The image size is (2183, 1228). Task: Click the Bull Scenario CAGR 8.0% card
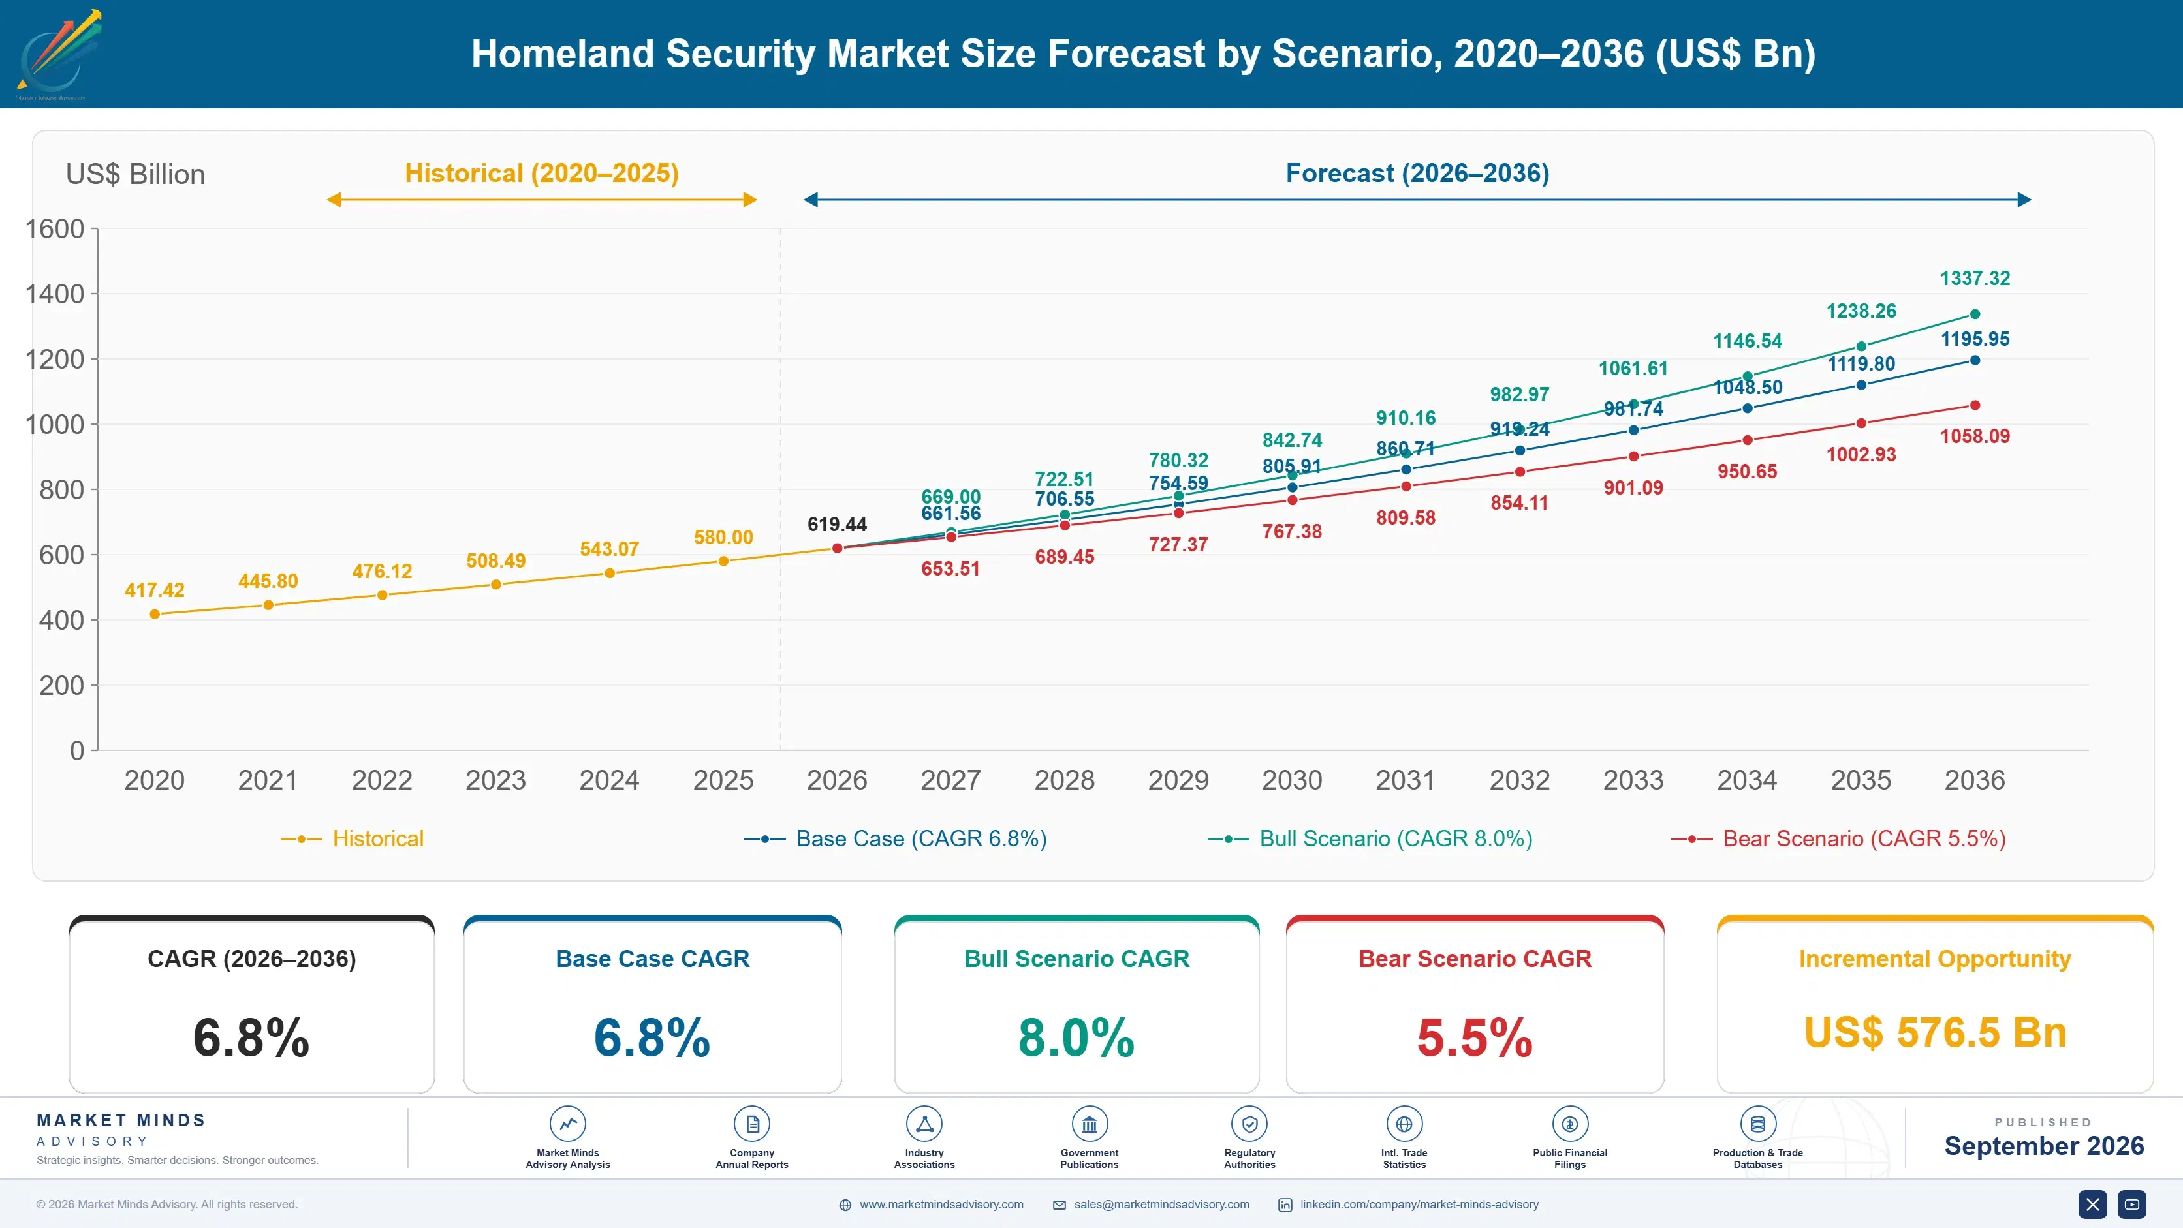pos(1076,1004)
